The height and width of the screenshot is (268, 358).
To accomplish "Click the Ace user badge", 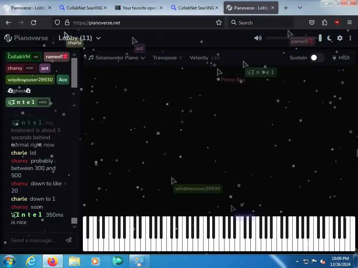I will click(x=63, y=80).
